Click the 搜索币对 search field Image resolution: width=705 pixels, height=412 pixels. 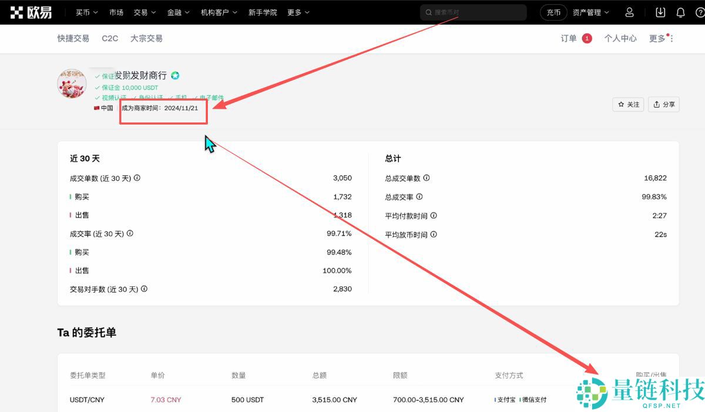coord(473,12)
